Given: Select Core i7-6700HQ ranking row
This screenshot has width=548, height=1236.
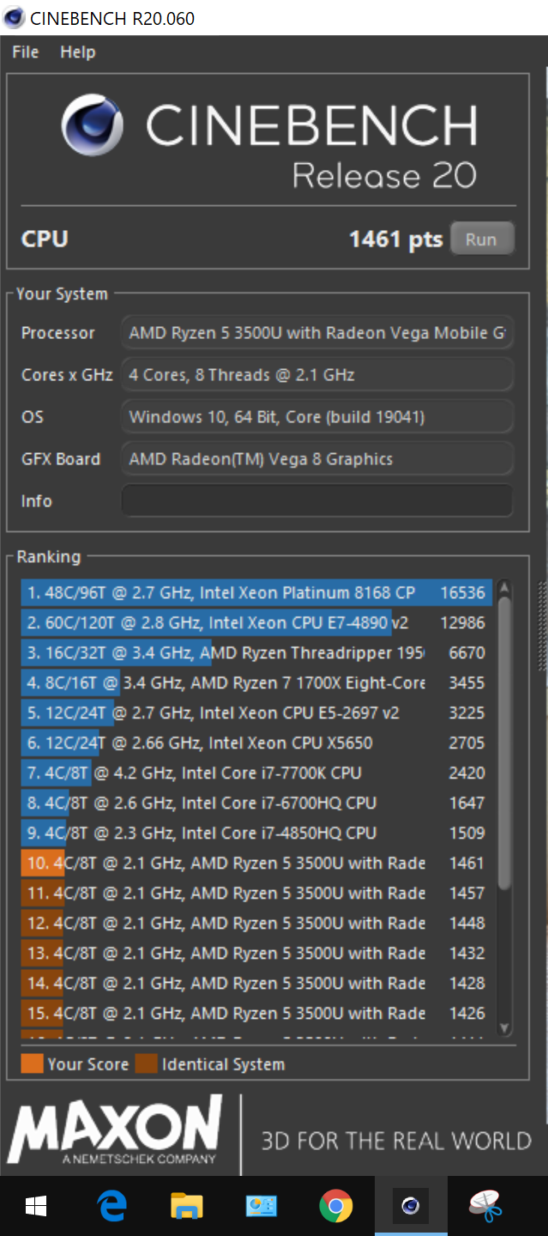Looking at the screenshot, I should coord(256,803).
